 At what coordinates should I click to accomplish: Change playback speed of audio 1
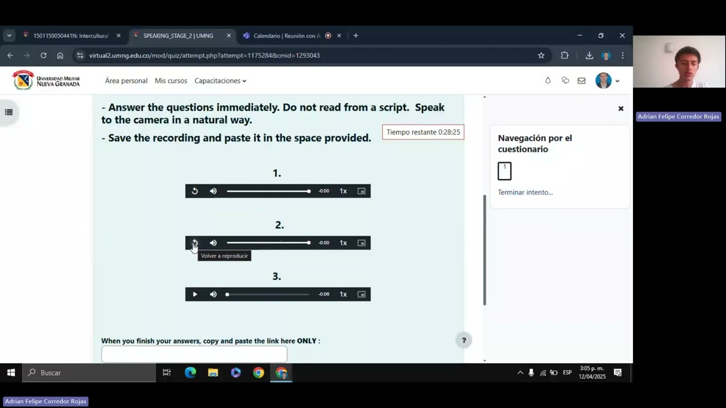343,191
